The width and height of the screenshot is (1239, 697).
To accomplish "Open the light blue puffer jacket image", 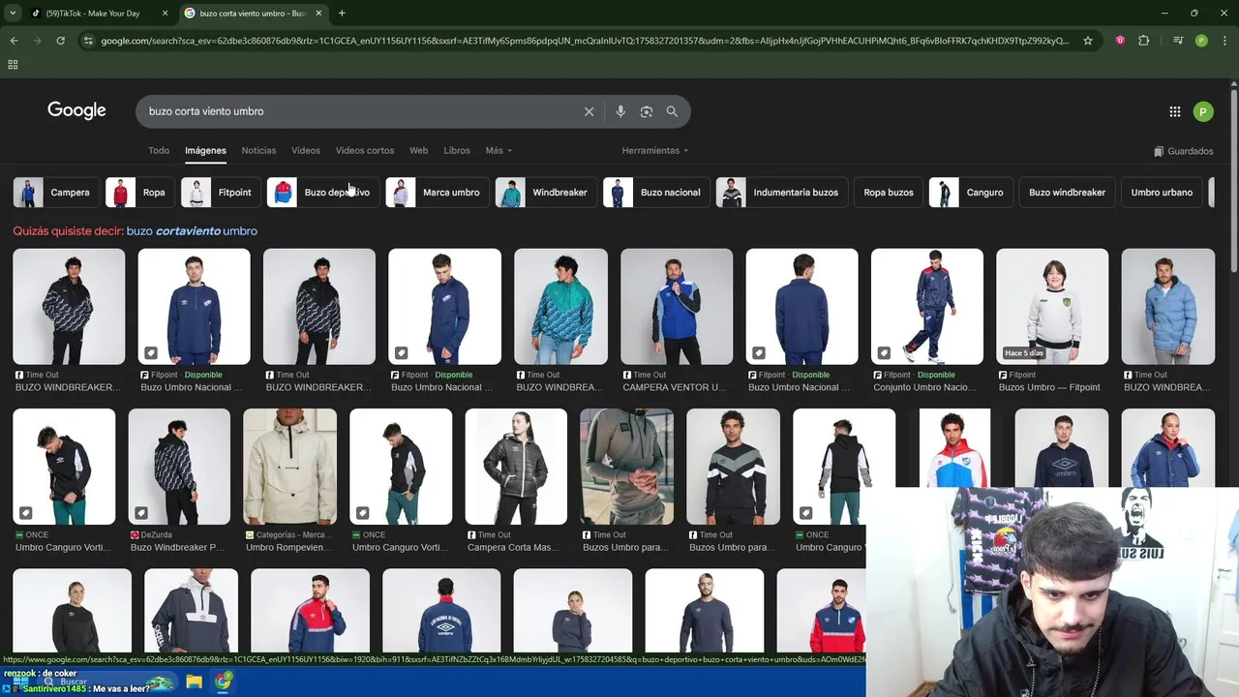I will [x=1168, y=307].
